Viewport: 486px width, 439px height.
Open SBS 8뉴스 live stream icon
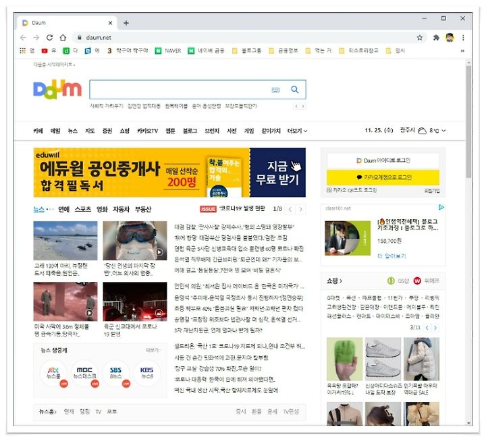pyautogui.click(x=115, y=374)
